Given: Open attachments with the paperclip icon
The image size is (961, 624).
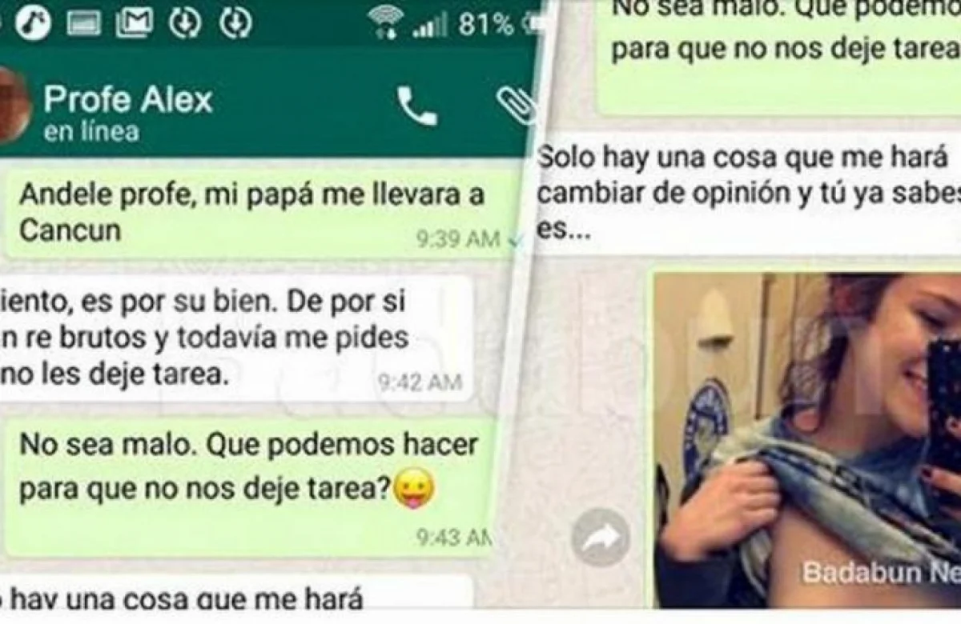Looking at the screenshot, I should [x=516, y=103].
